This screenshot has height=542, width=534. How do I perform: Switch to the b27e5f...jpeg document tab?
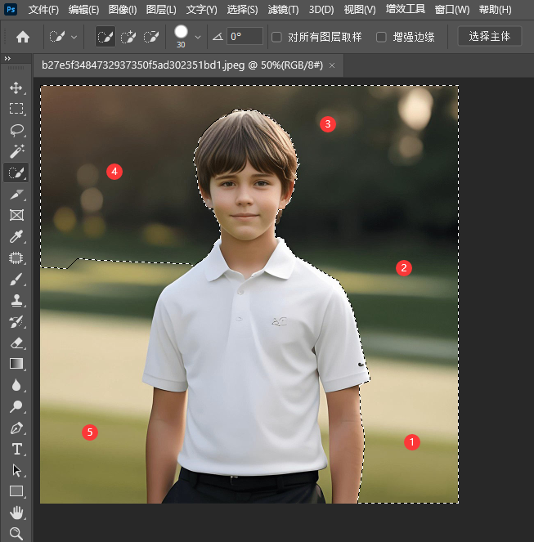[x=182, y=65]
